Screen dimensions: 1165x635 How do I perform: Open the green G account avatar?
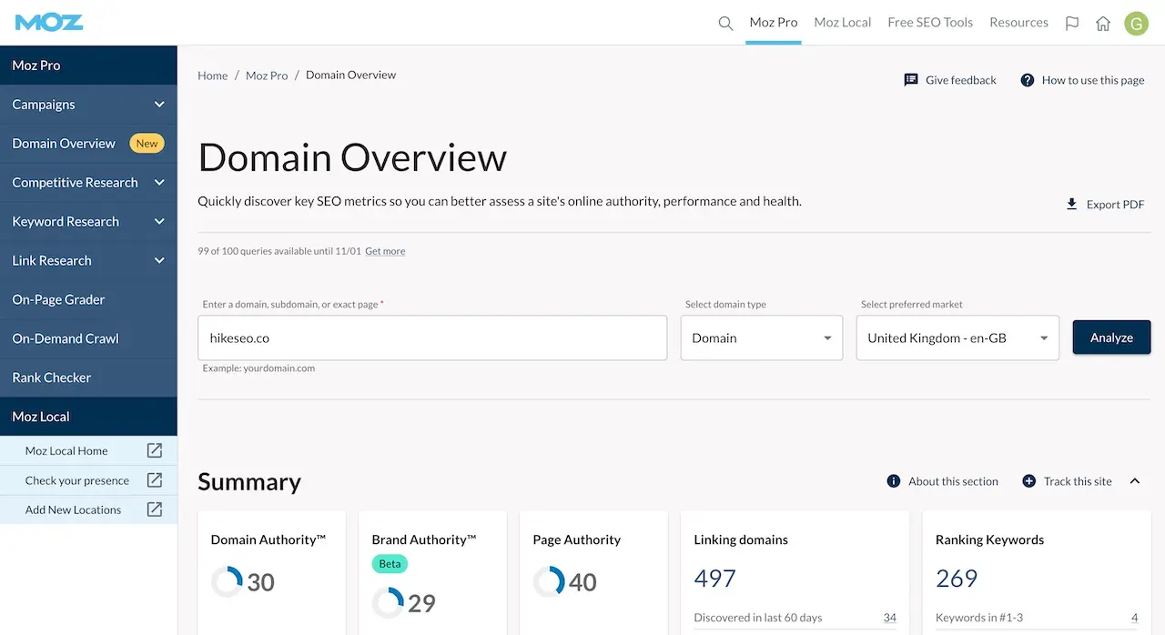coord(1136,24)
